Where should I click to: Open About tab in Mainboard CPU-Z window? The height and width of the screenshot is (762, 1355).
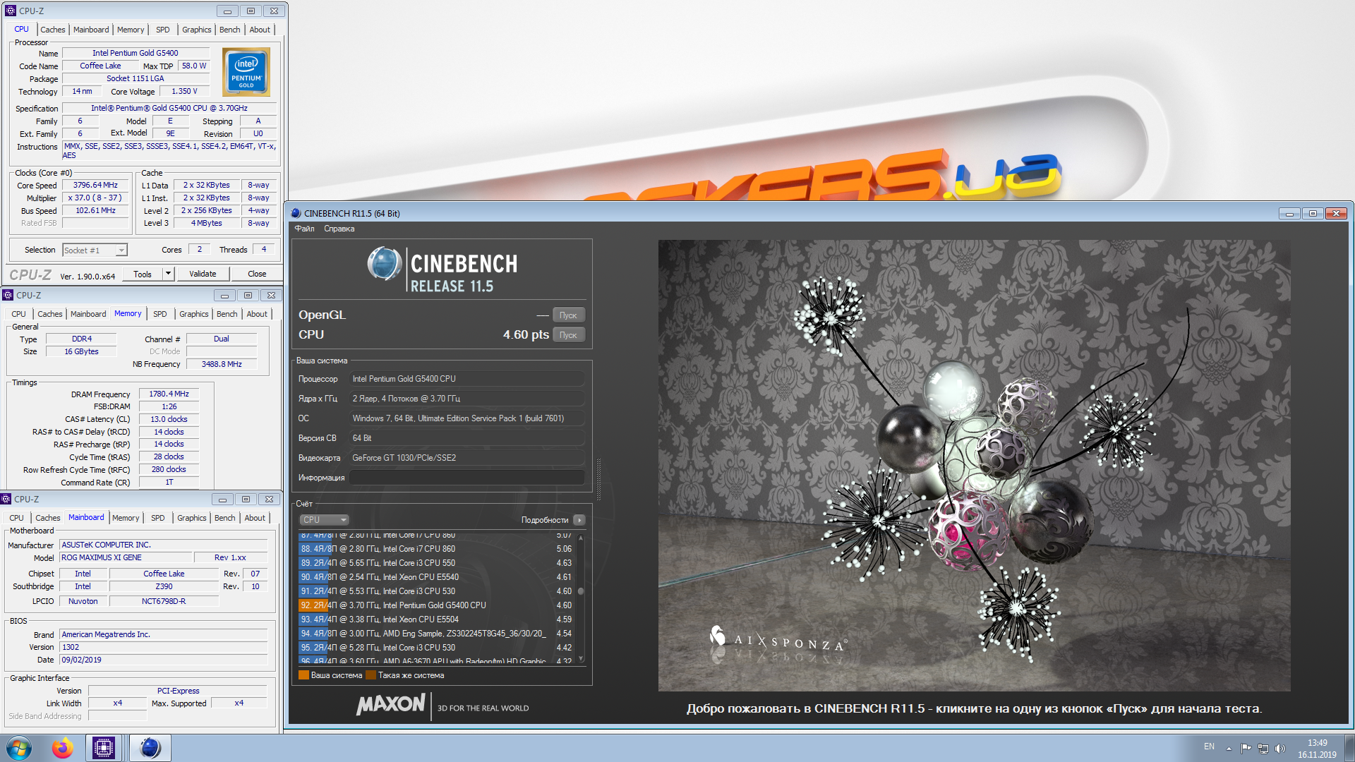(255, 518)
